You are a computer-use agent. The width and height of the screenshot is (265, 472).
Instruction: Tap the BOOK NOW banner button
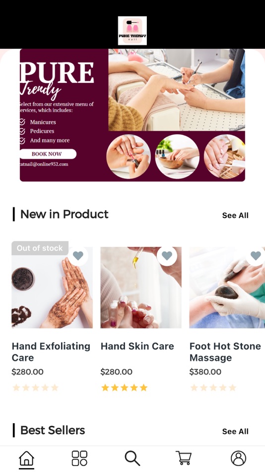point(48,154)
